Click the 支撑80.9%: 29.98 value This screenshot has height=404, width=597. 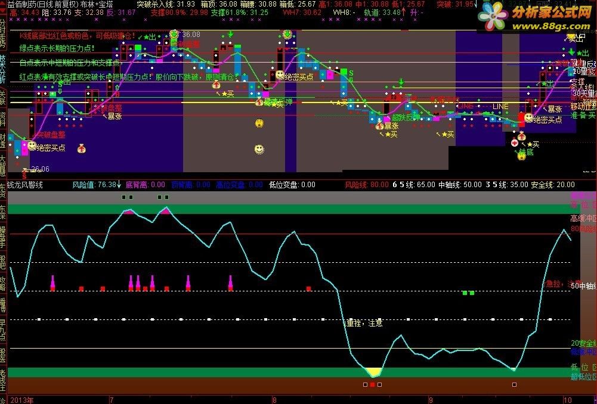pos(179,13)
